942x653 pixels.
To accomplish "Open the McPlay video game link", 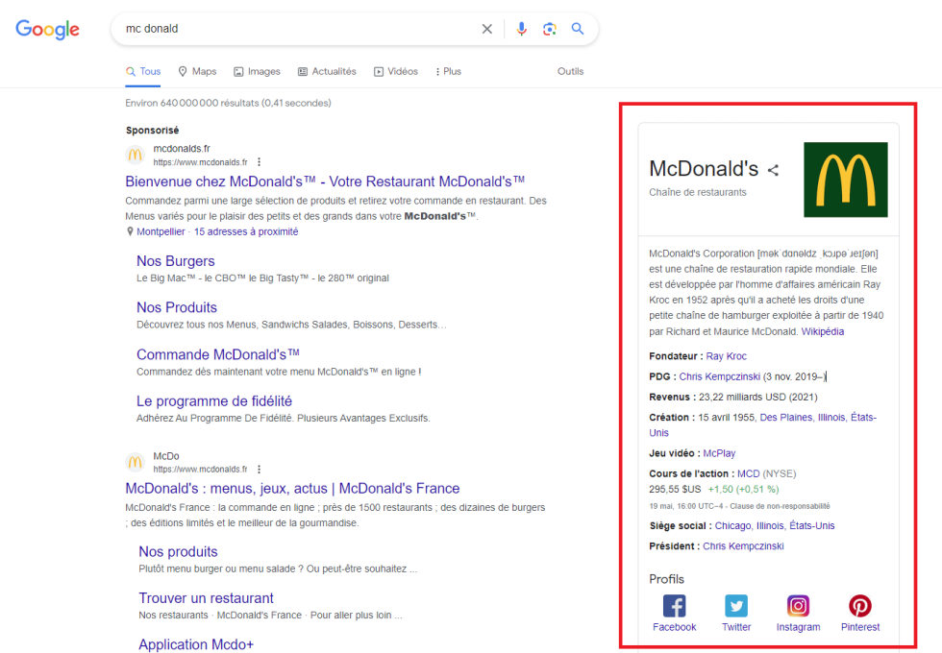I will [719, 453].
